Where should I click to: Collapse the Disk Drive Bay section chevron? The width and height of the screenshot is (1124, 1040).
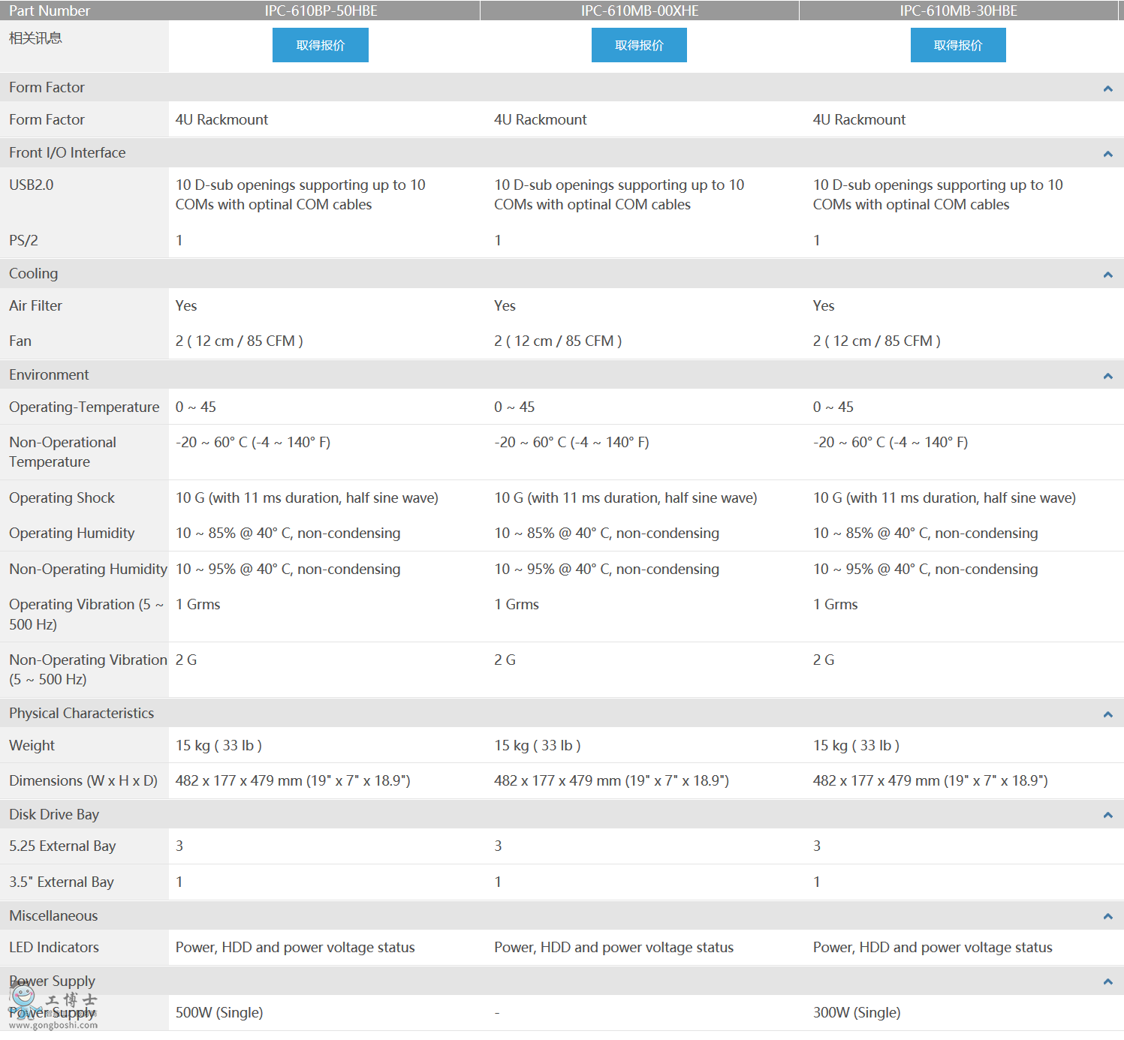click(x=1107, y=815)
